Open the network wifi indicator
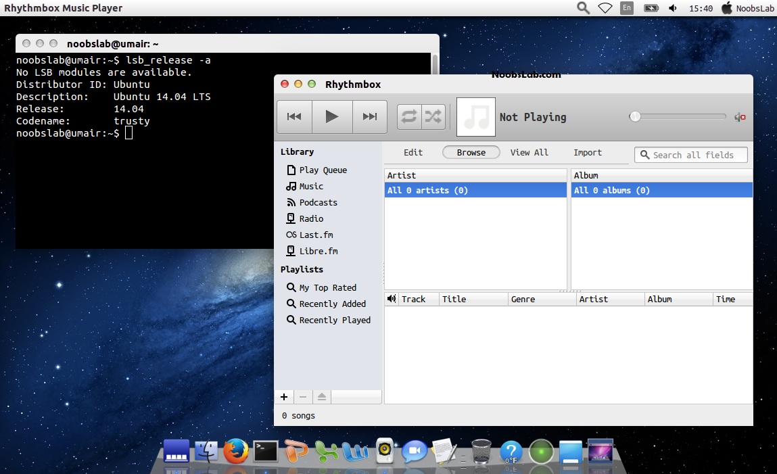This screenshot has height=474, width=777. click(x=605, y=8)
